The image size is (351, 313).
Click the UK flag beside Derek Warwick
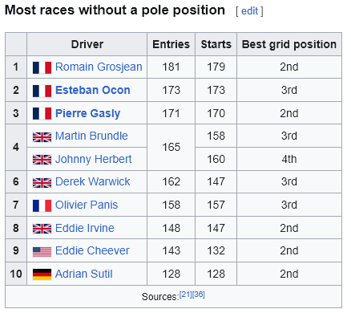pyautogui.click(x=42, y=183)
